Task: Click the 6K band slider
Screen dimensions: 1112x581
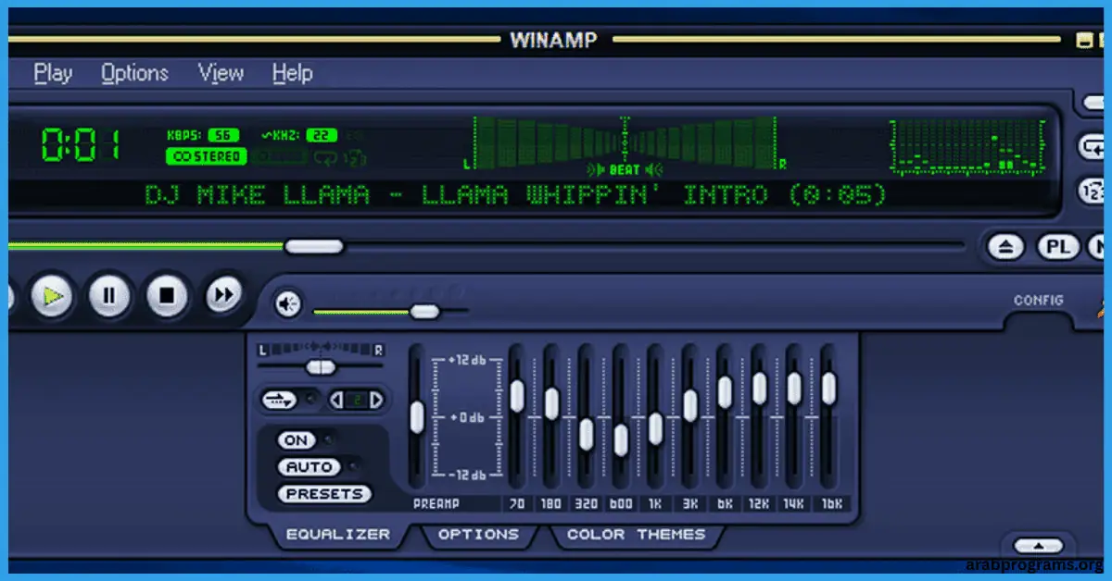Action: [725, 392]
